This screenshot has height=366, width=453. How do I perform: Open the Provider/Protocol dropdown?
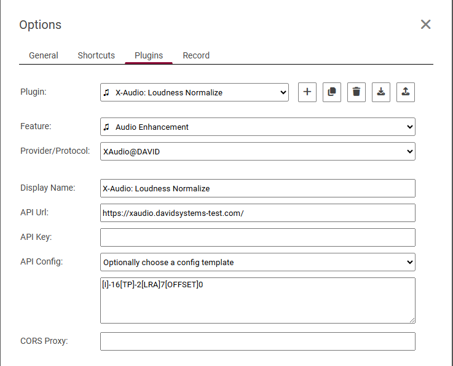[258, 151]
